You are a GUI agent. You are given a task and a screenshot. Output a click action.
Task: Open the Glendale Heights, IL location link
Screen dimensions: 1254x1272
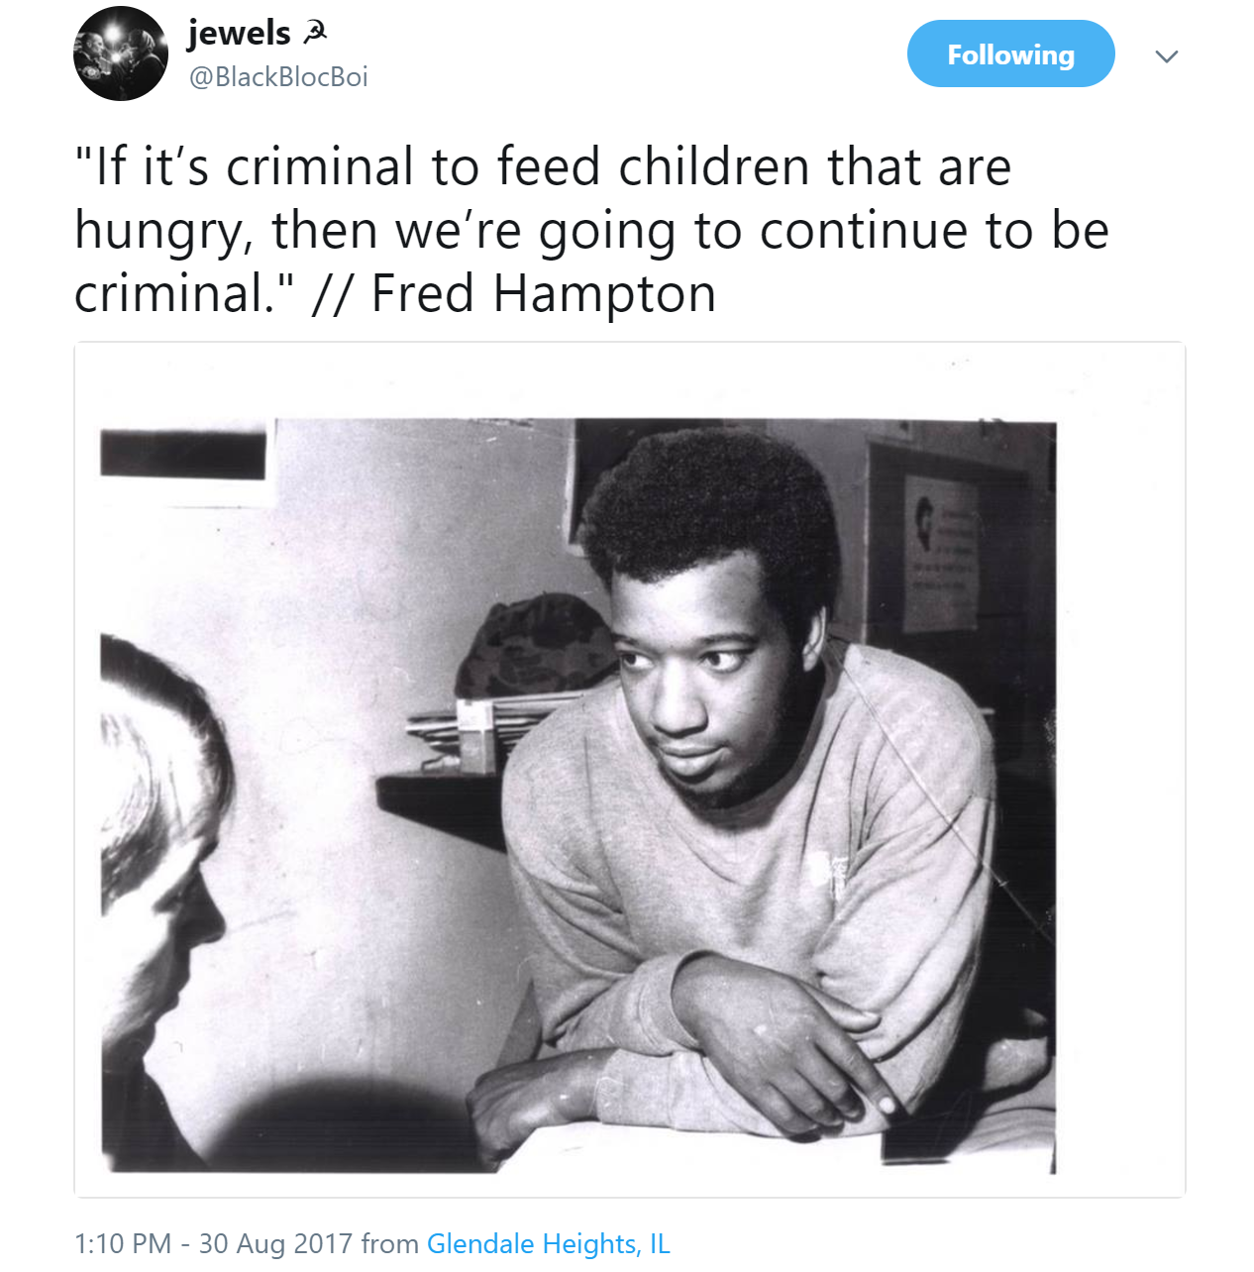pos(548,1243)
